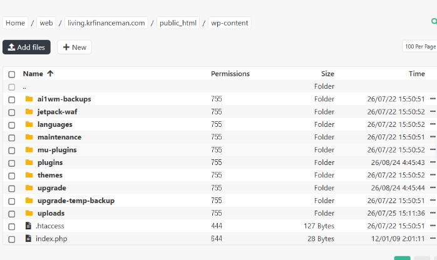The width and height of the screenshot is (437, 260).
Task: Click the sort arrow beside Name column
Action: pos(50,73)
